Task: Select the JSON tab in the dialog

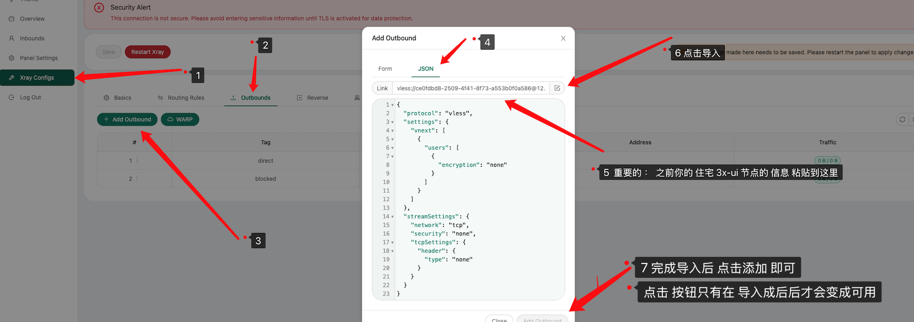Action: click(x=426, y=69)
